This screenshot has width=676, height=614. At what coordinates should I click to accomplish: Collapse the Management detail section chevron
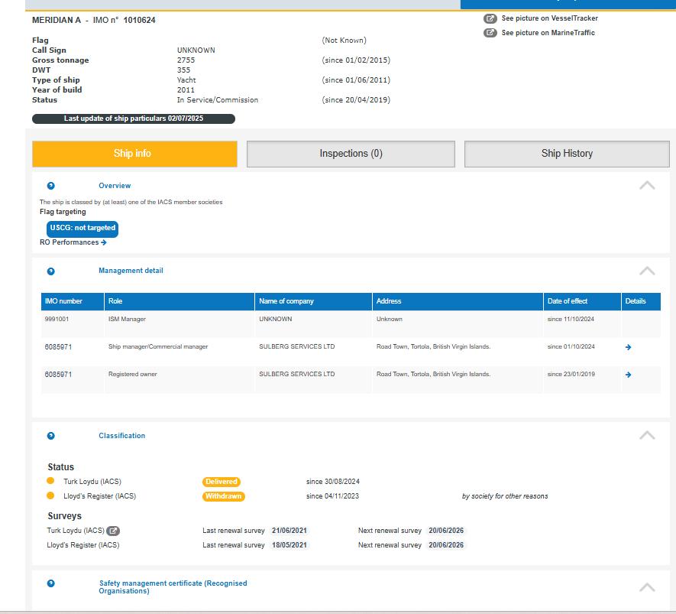click(x=646, y=271)
